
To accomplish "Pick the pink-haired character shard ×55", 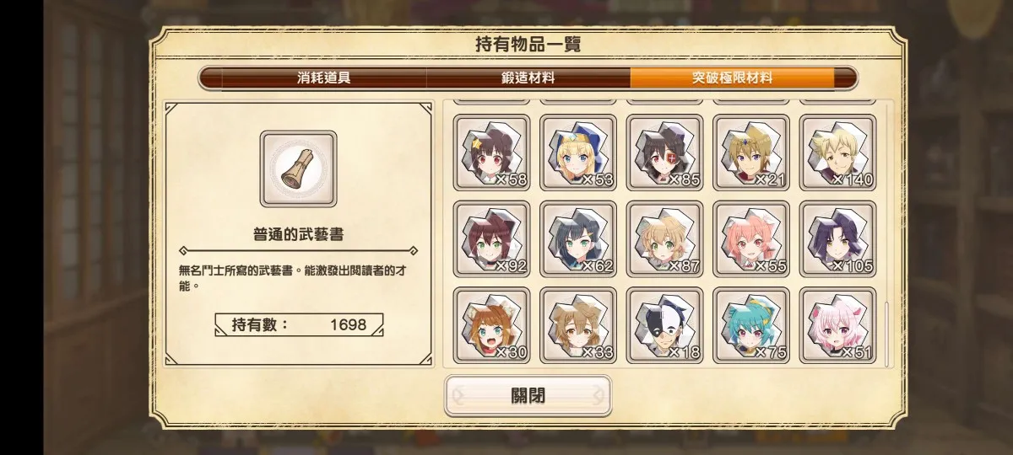I will coord(751,239).
